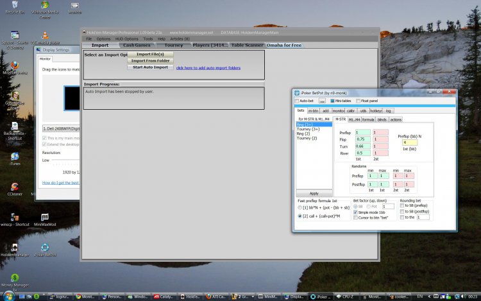Enable the Auto-bet checkbox
Image resolution: width=481 pixels, height=301 pixels.
pos(297,101)
